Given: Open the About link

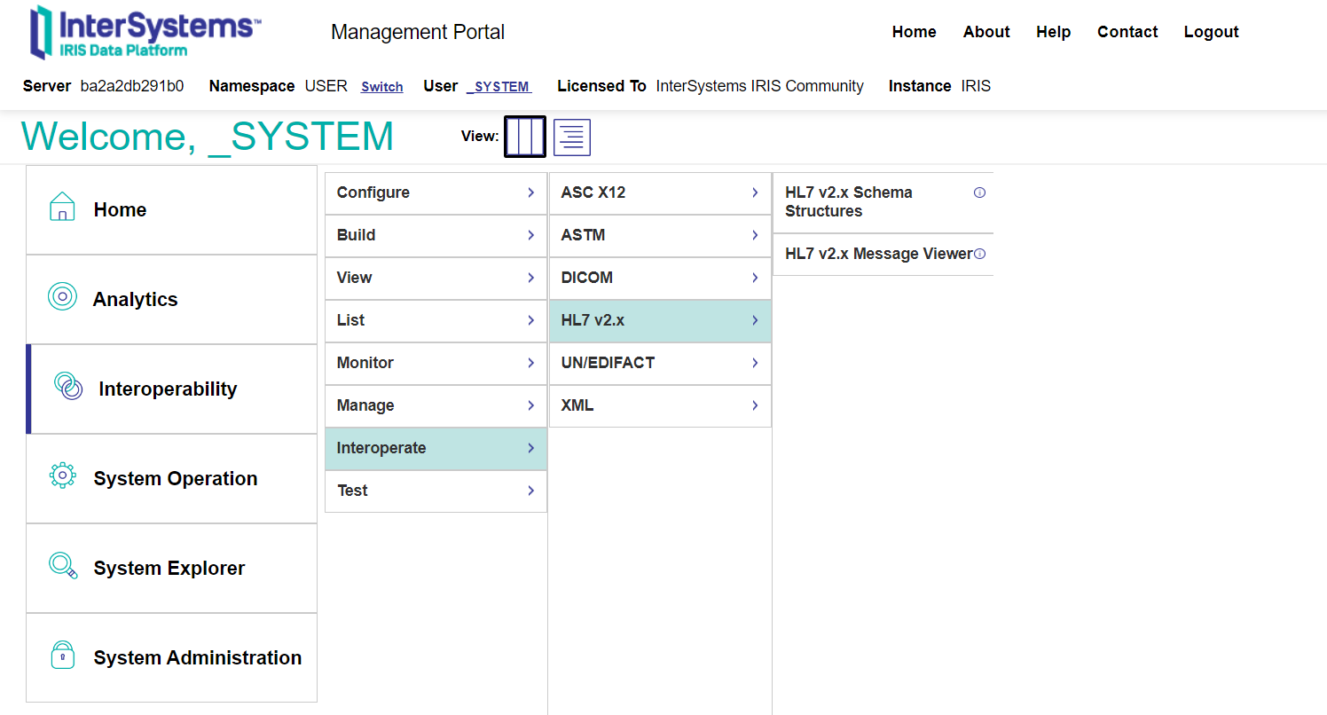Looking at the screenshot, I should coord(986,32).
